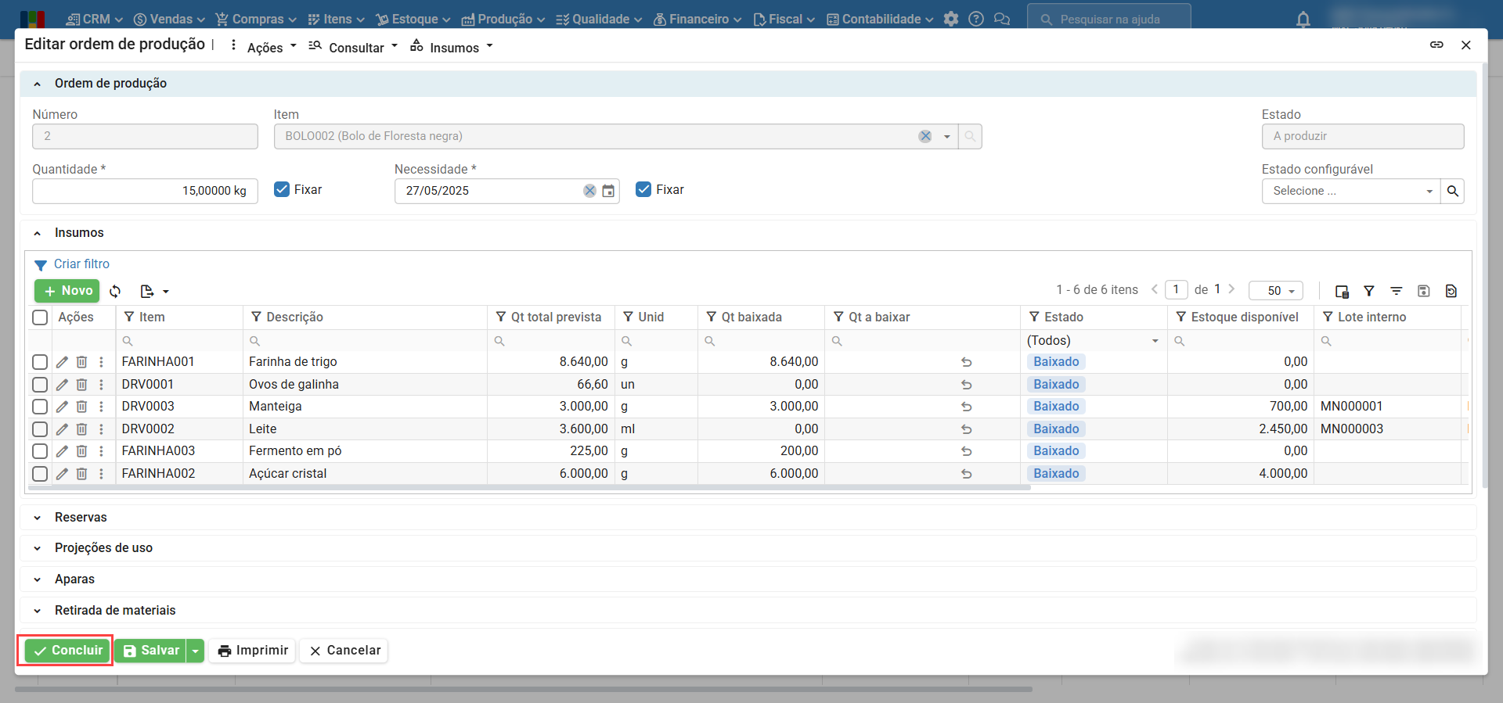Search Estado configurável with the magnifier button
The height and width of the screenshot is (703, 1503).
(x=1453, y=191)
